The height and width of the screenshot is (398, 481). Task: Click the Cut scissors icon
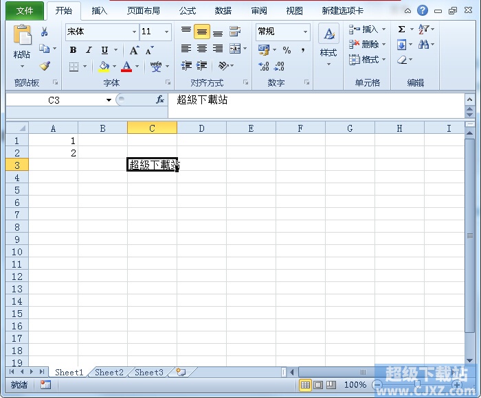pos(44,32)
